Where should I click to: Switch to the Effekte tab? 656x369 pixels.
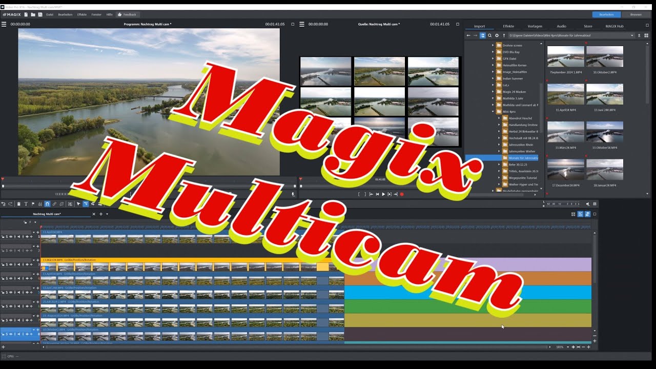coord(508,26)
